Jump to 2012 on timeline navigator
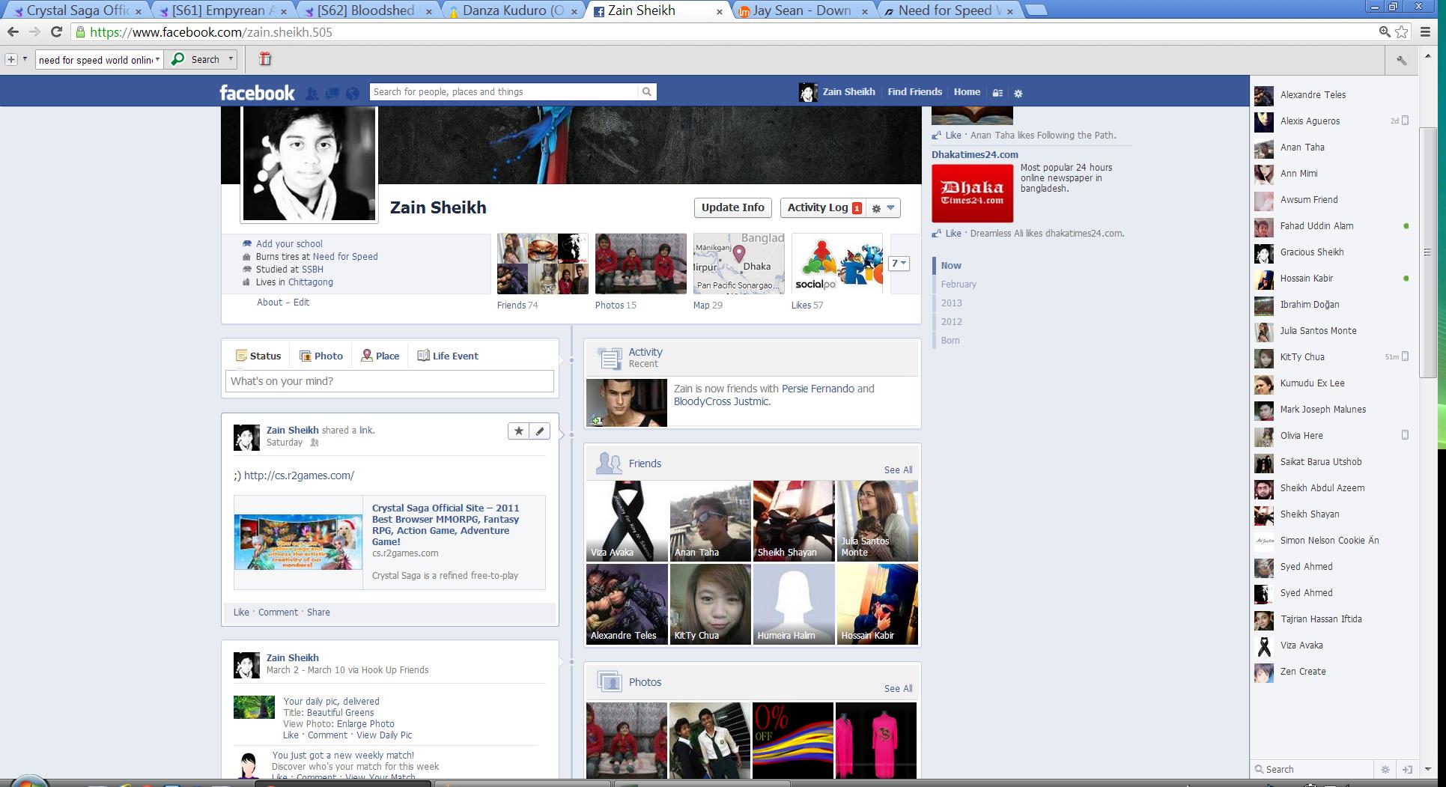The width and height of the screenshot is (1446, 787). 951,322
